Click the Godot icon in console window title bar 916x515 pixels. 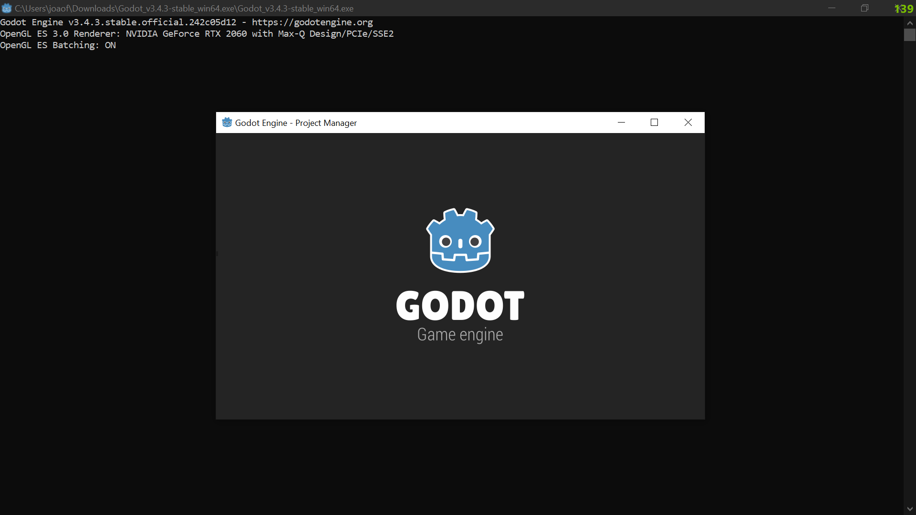coord(6,8)
